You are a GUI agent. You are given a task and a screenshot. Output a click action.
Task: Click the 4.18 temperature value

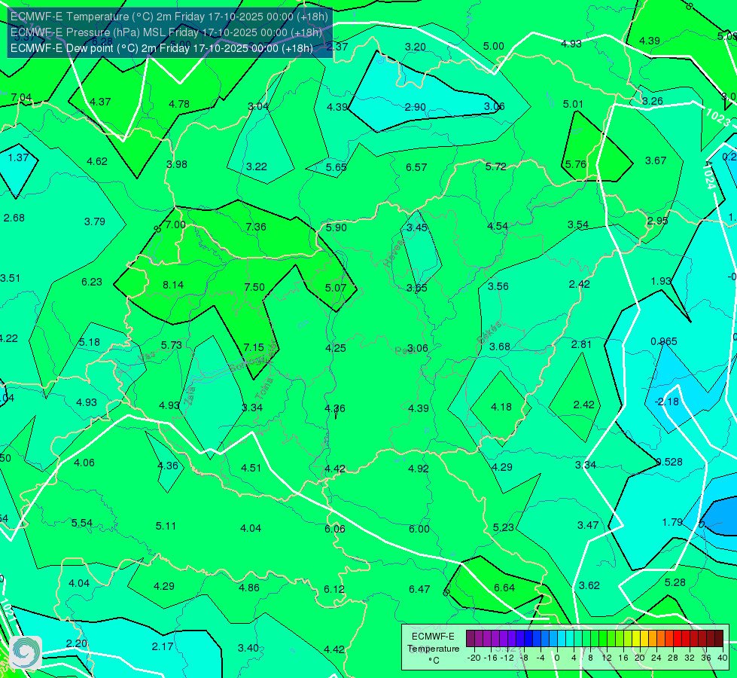[x=501, y=407]
